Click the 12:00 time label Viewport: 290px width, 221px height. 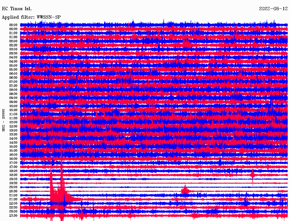click(13, 122)
